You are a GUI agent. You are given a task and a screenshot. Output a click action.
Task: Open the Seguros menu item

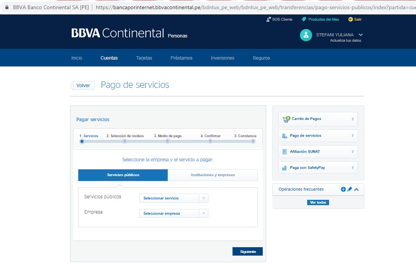(261, 58)
